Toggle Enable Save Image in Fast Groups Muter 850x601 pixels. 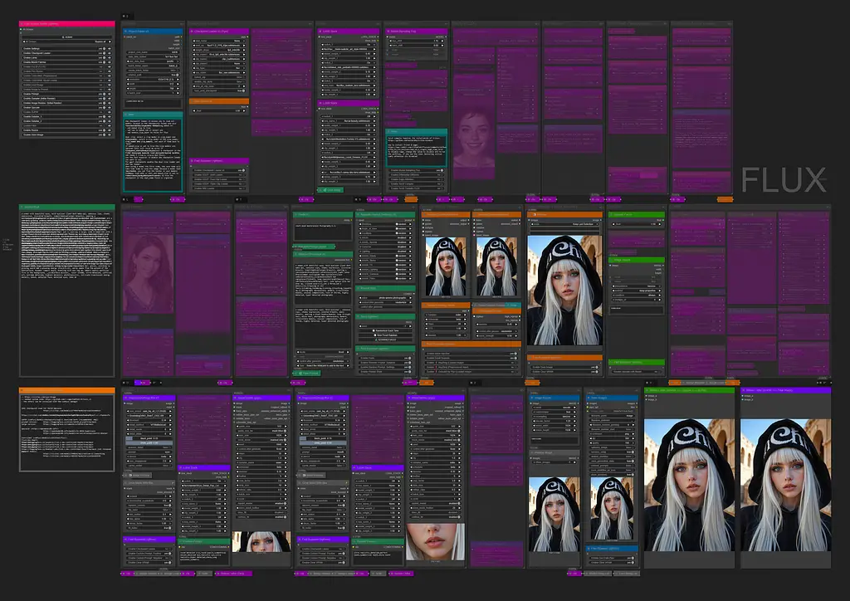pyautogui.click(x=104, y=134)
